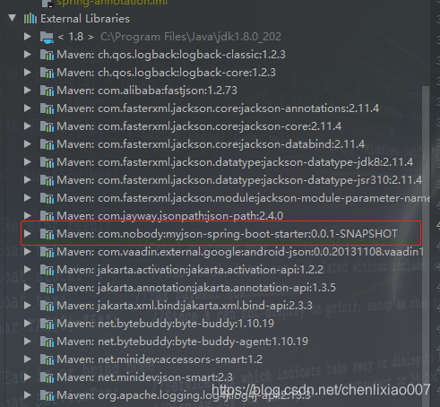Viewport: 440px width, 407px height.
Task: Expand the jakarta.activation-api library node
Action: pyautogui.click(x=28, y=270)
